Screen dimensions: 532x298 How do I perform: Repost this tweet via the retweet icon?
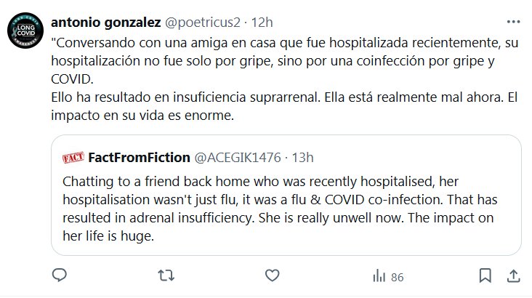(x=165, y=275)
